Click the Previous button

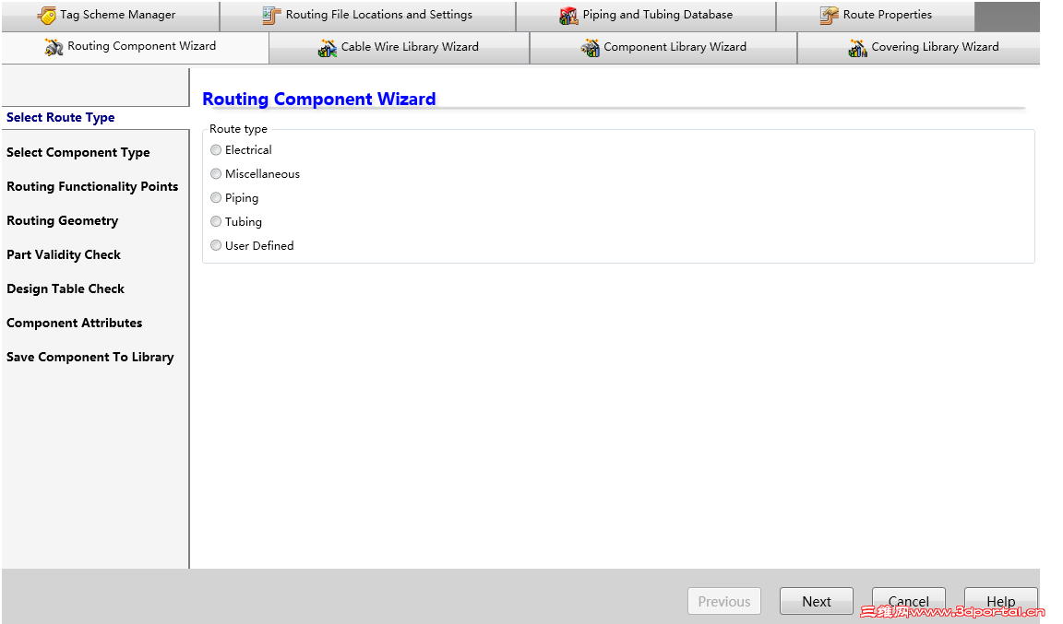click(x=724, y=601)
